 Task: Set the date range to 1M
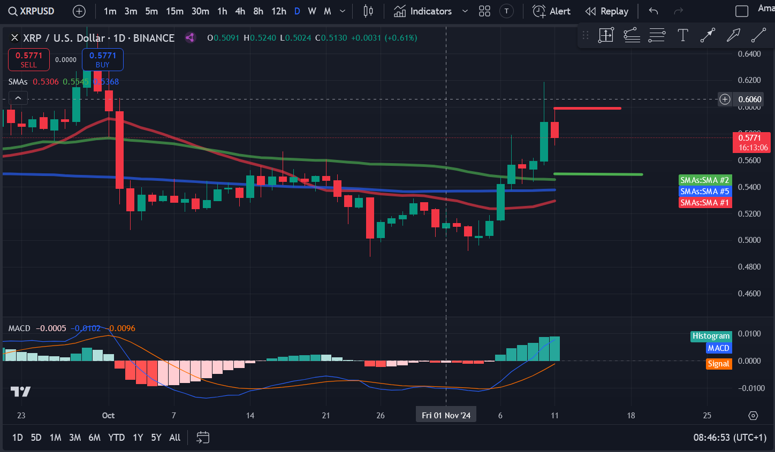[55, 438]
